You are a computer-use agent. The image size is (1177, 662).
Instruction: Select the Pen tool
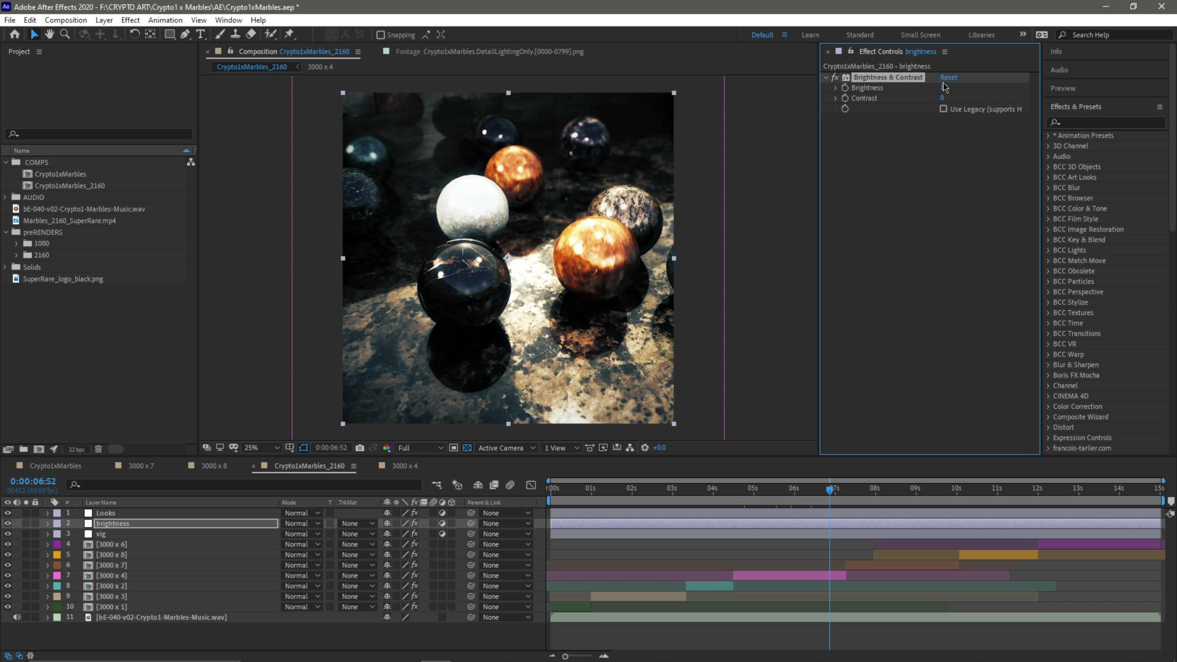coord(185,34)
